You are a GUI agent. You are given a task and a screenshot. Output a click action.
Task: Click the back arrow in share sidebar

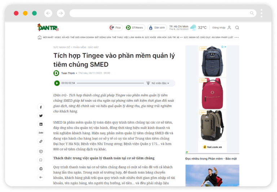[x=41, y=177]
